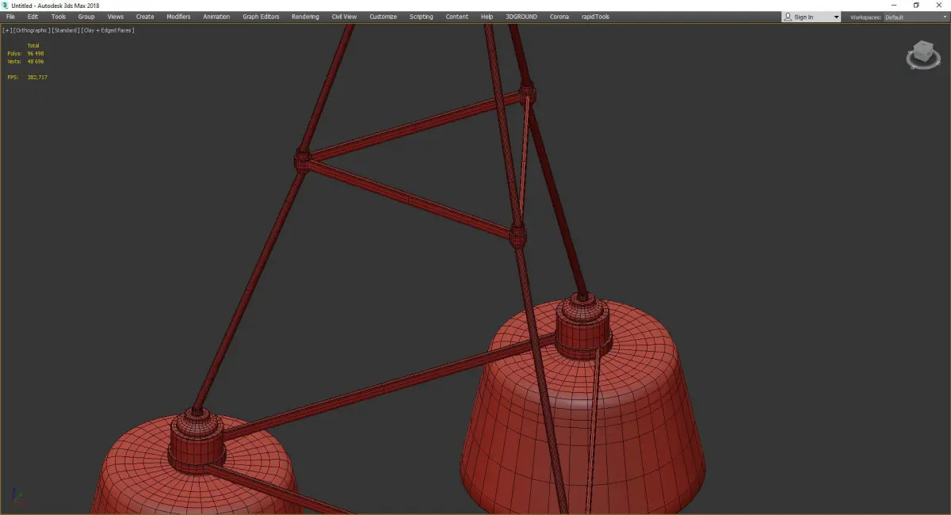Viewport: 951px width, 515px height.
Task: Open the Standard viewport quality label
Action: point(65,30)
